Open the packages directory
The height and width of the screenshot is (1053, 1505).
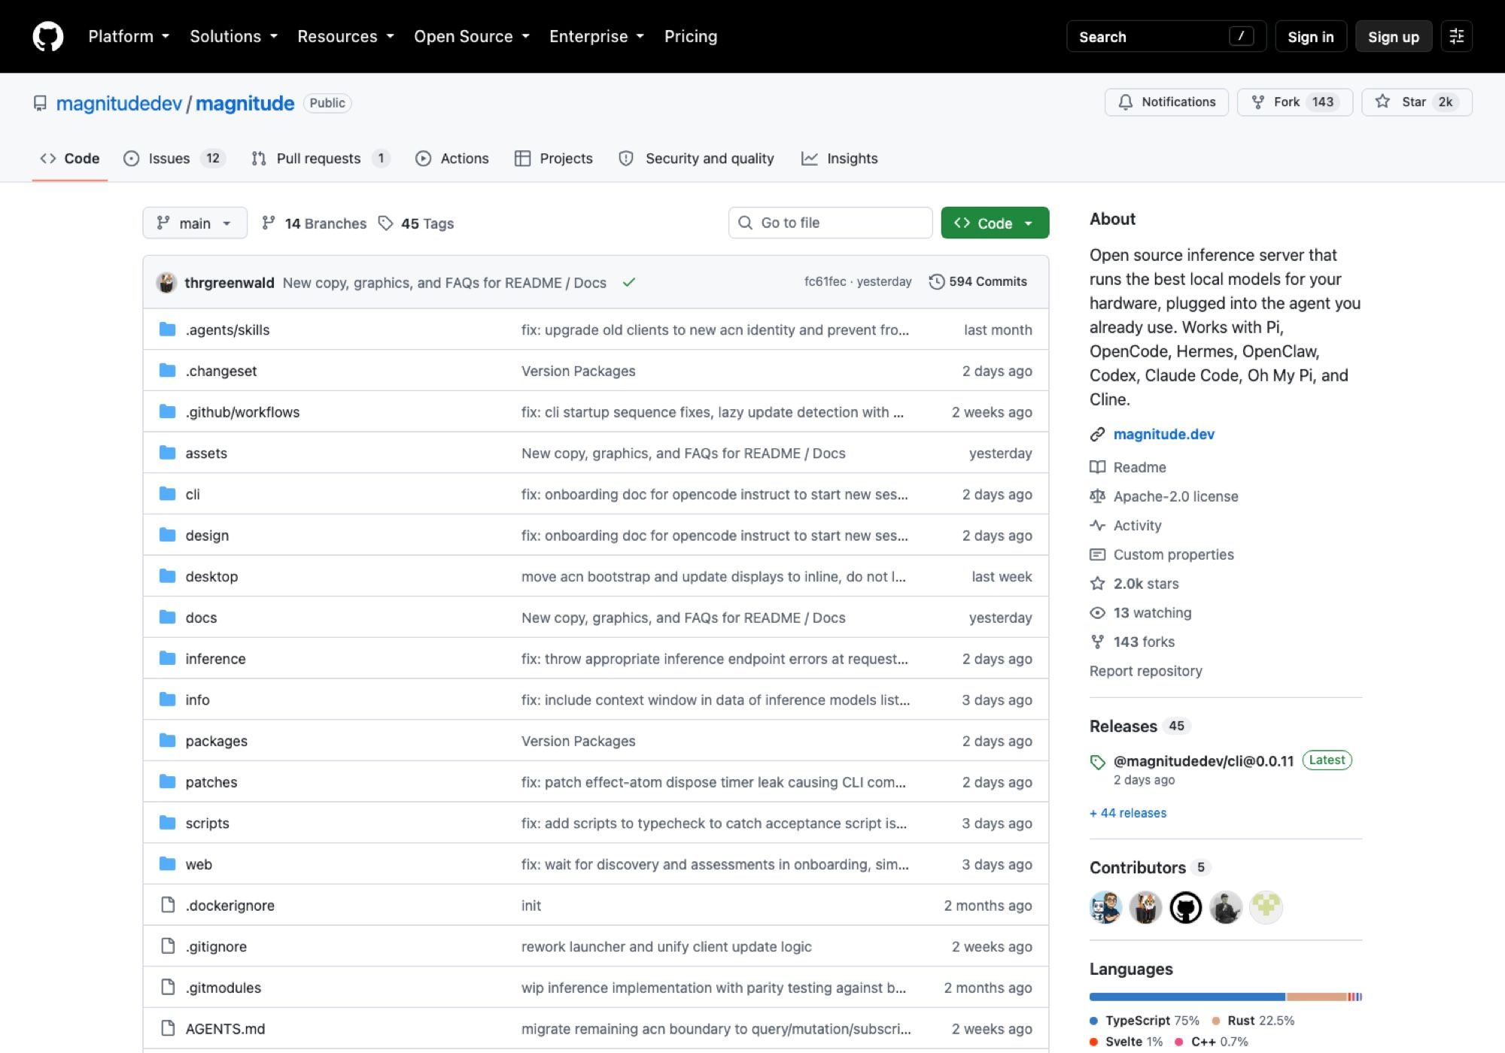(216, 741)
